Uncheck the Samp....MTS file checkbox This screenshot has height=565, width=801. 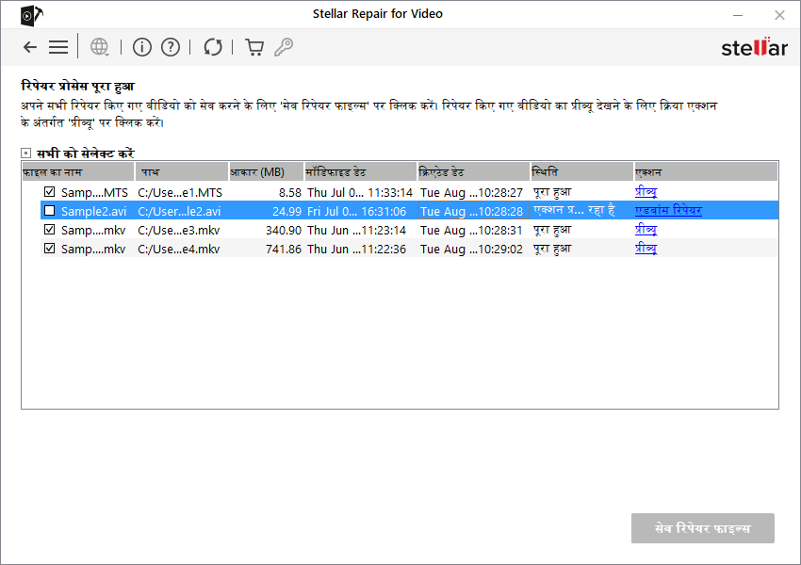50,192
